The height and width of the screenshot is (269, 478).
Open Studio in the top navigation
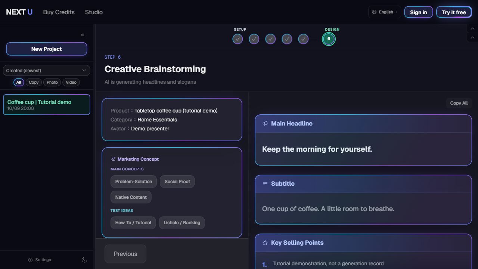point(94,12)
